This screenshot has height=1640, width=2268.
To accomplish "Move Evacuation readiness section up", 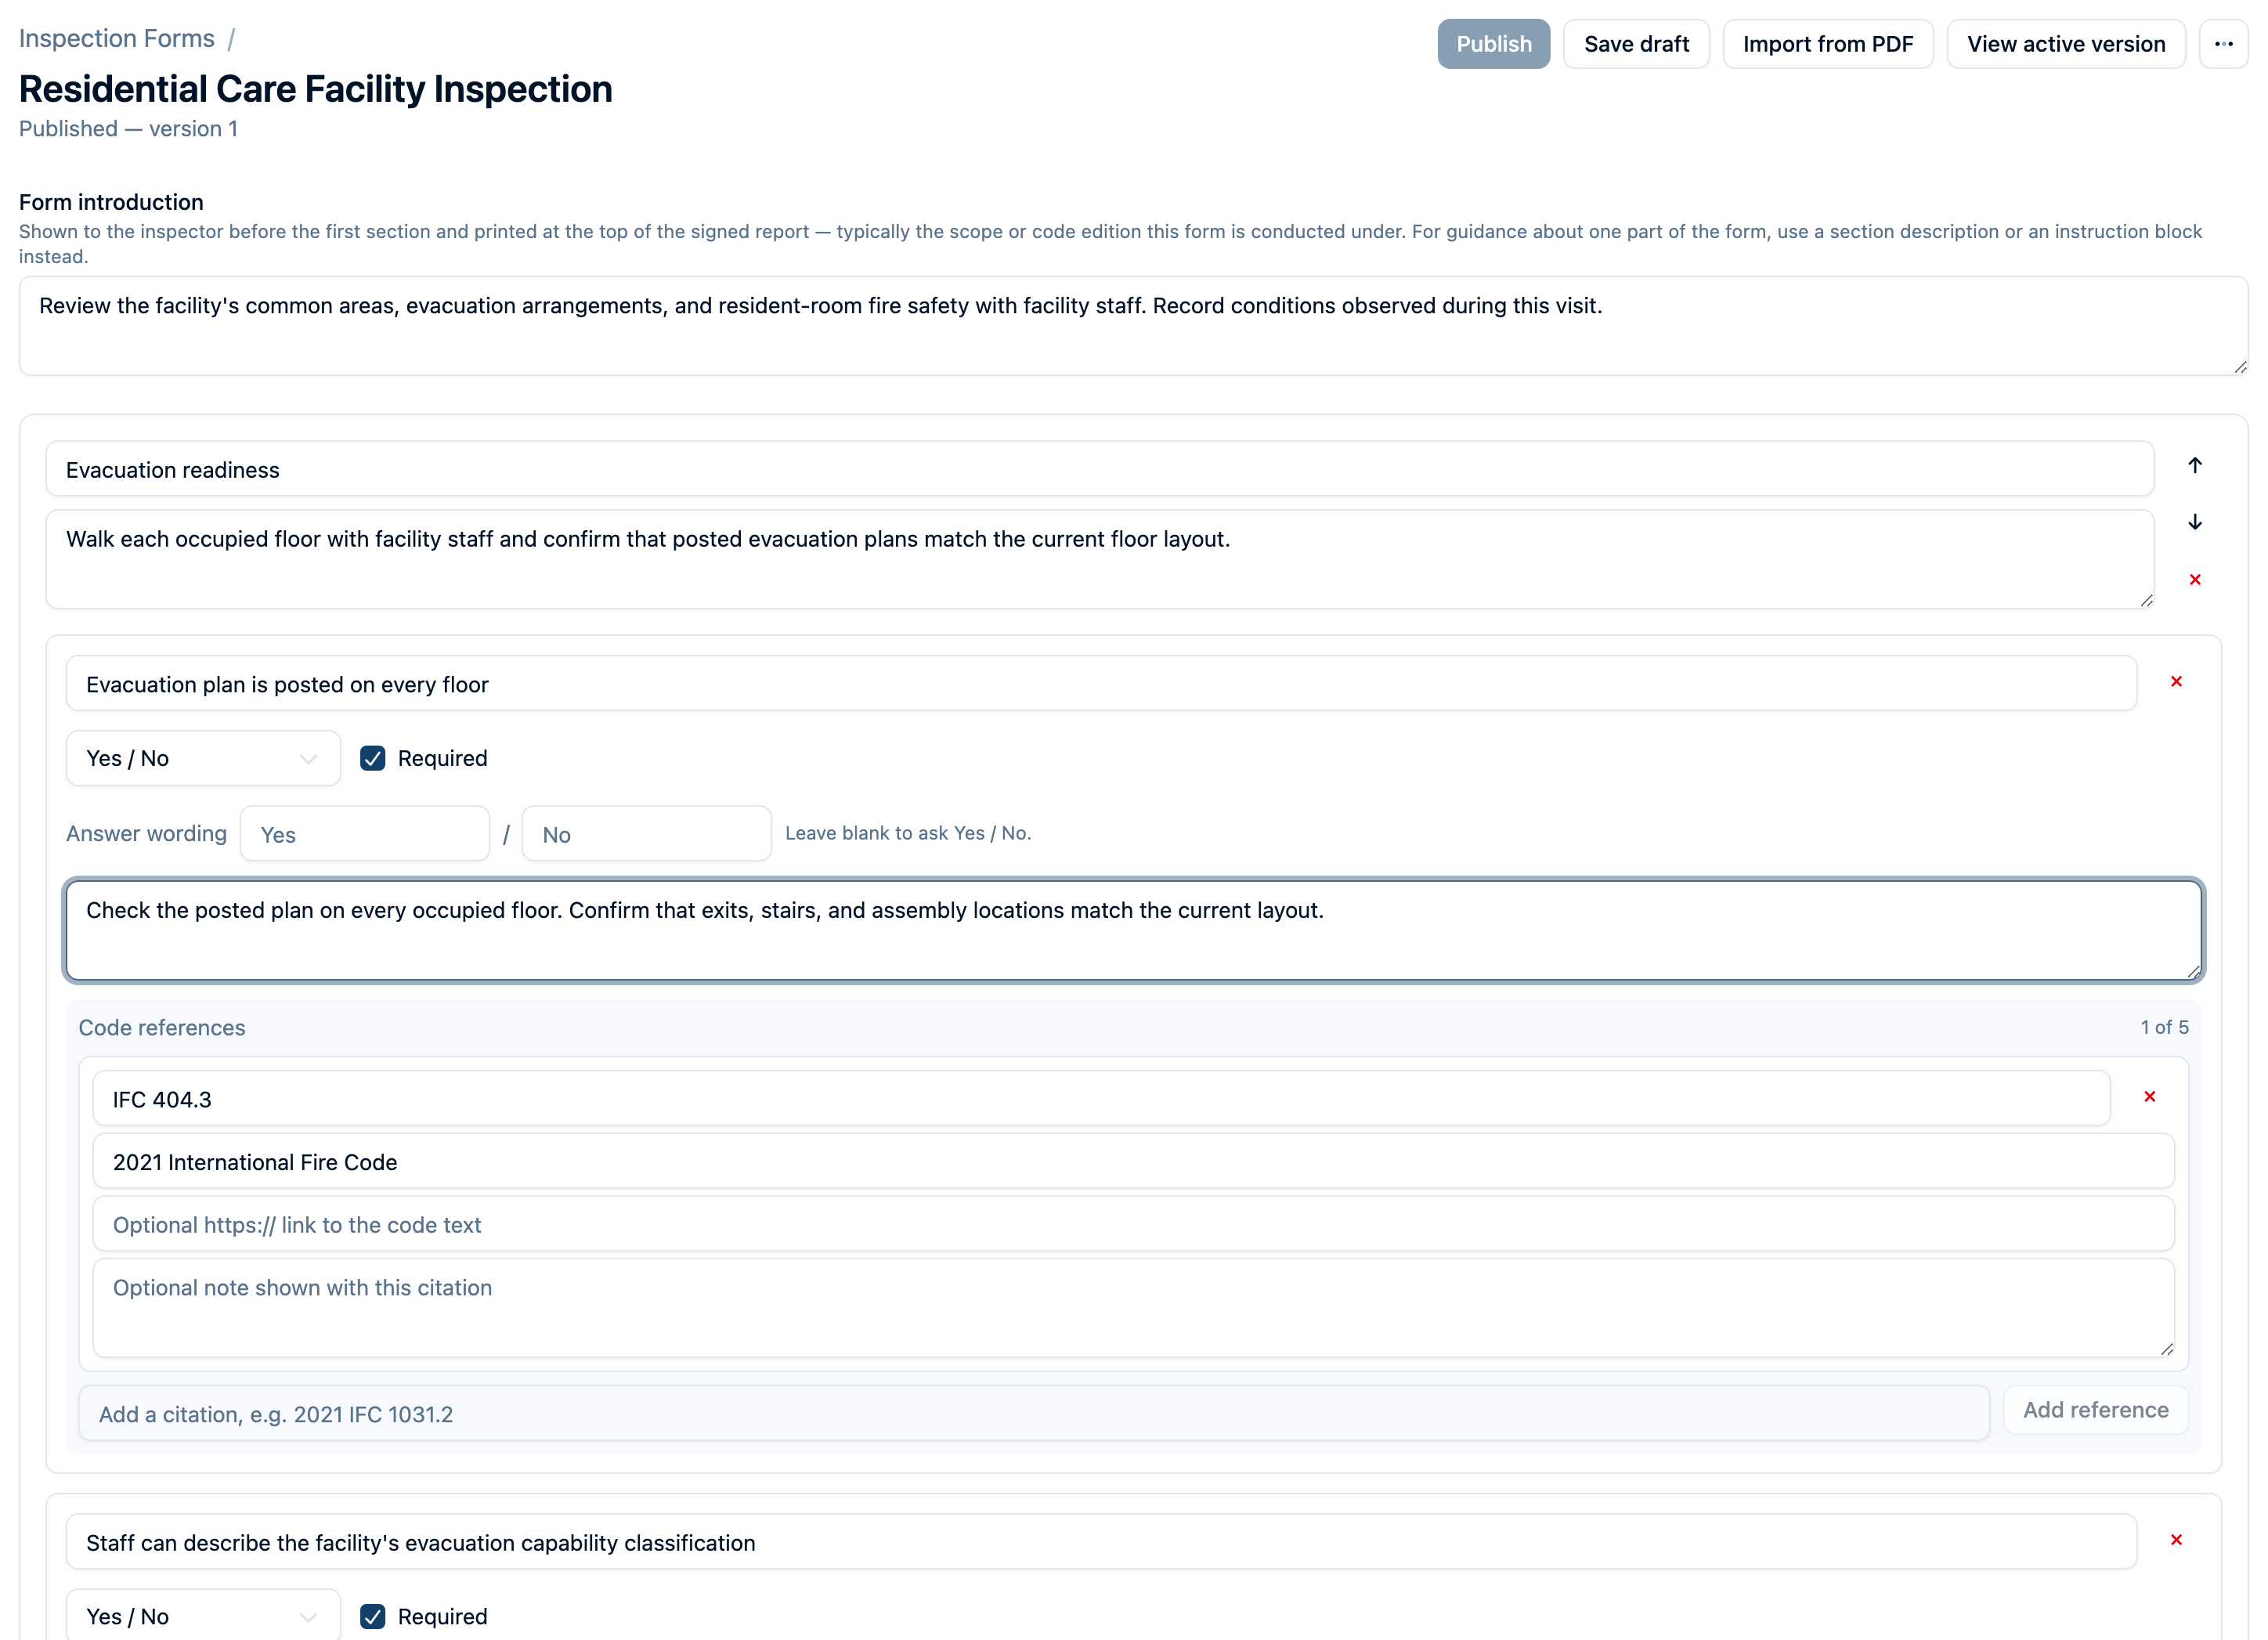I will [x=2194, y=465].
